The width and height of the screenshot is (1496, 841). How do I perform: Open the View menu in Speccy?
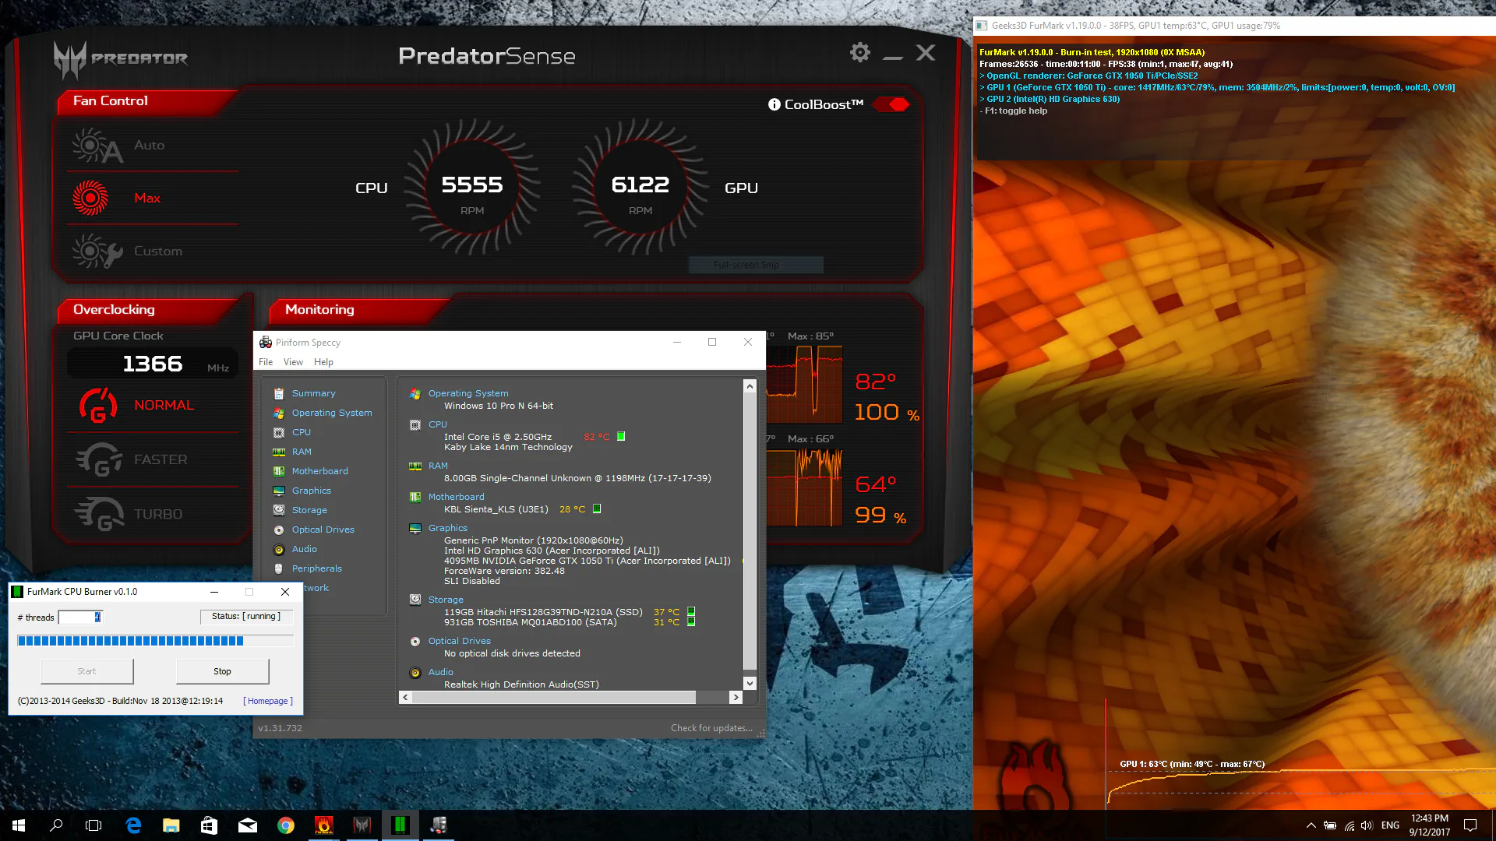pyautogui.click(x=293, y=362)
